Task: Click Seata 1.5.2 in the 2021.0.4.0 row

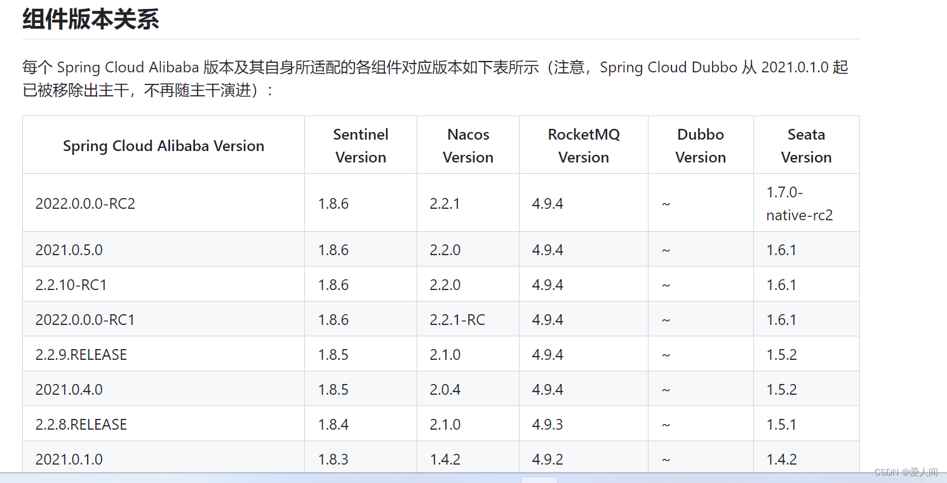Action: [806, 389]
